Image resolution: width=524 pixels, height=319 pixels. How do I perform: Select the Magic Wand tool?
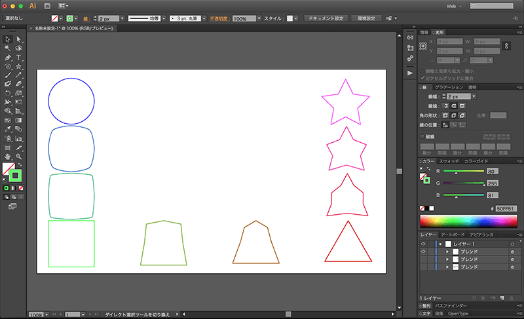7,48
